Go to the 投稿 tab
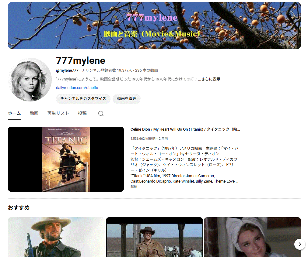 (82, 113)
